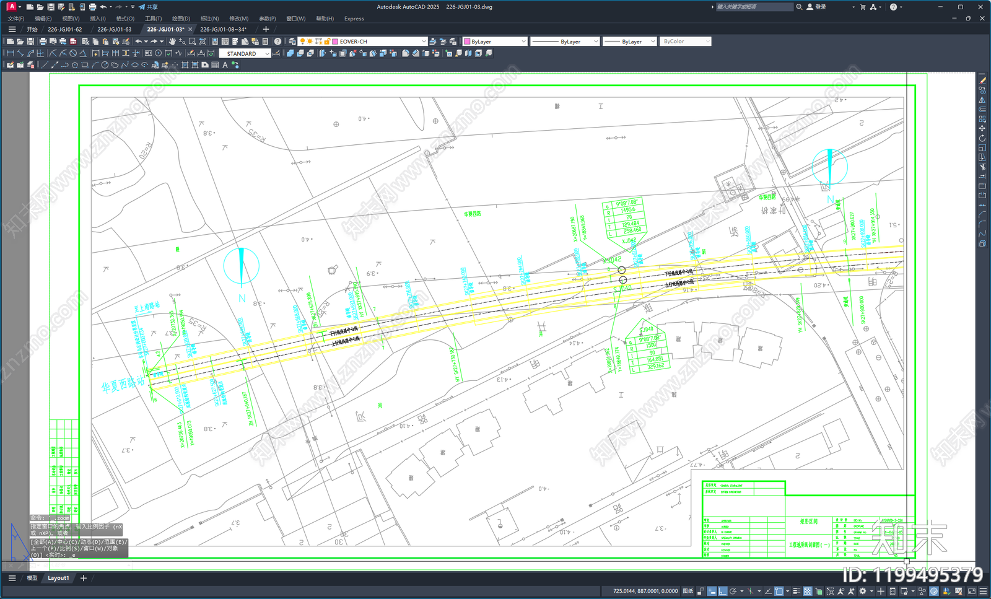The image size is (991, 599).
Task: Toggle Polar Tracking in the status bar
Action: tap(733, 591)
